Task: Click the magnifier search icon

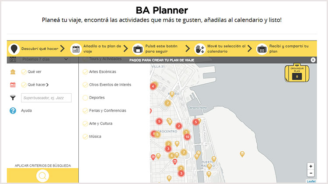Action: click(42, 176)
